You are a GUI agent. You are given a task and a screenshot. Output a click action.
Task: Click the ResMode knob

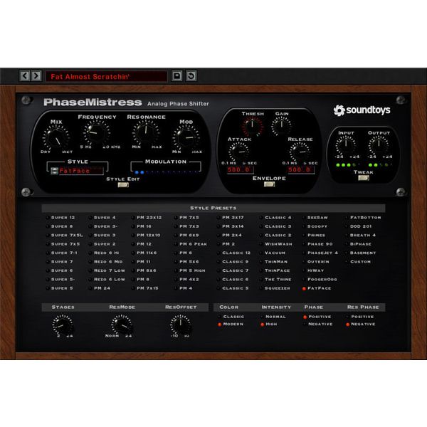click(122, 325)
